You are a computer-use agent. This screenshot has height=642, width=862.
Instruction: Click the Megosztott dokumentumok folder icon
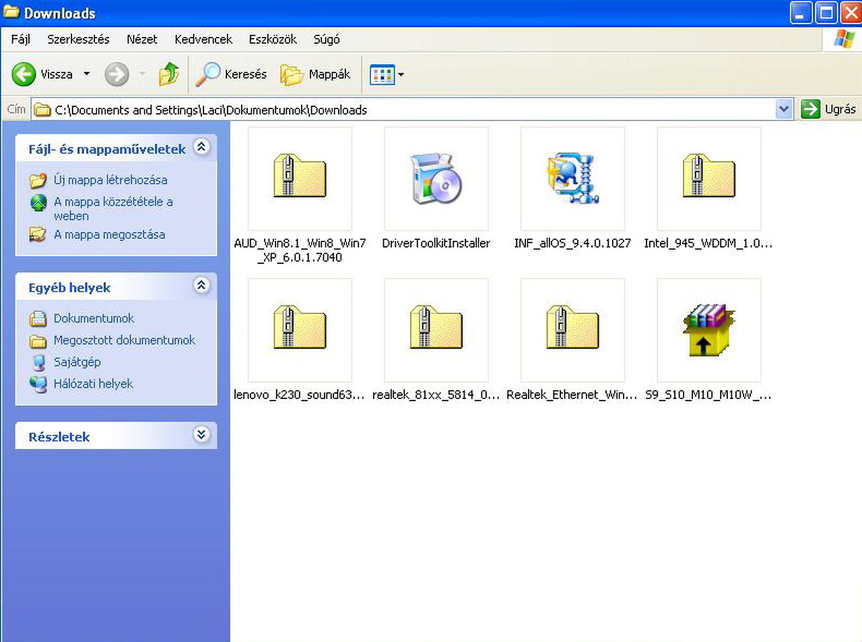tap(38, 341)
